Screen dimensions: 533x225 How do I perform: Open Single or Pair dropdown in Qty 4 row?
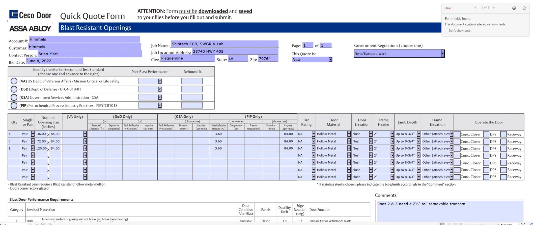coord(33,134)
